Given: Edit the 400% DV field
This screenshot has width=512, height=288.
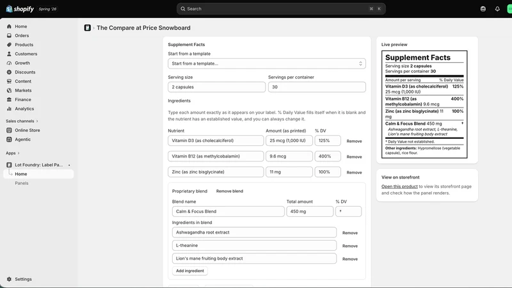Looking at the screenshot, I should (328, 156).
